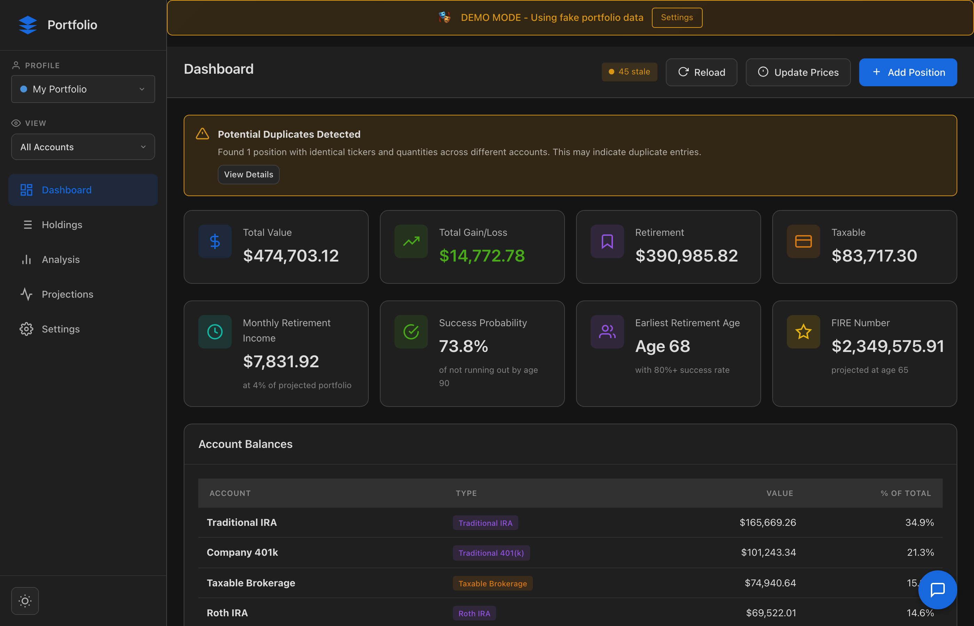Click the Company 401k account name
The width and height of the screenshot is (974, 626).
click(x=242, y=552)
